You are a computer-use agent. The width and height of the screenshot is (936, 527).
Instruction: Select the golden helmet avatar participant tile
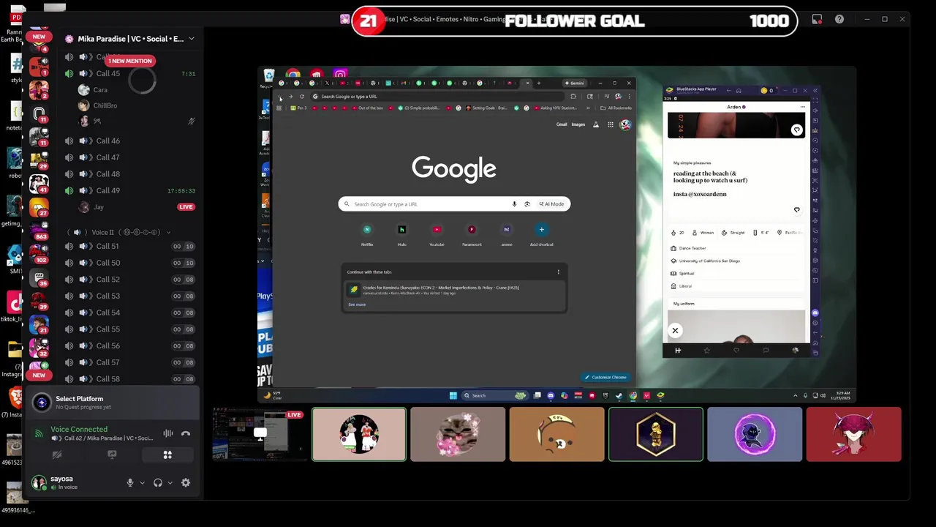tap(656, 435)
